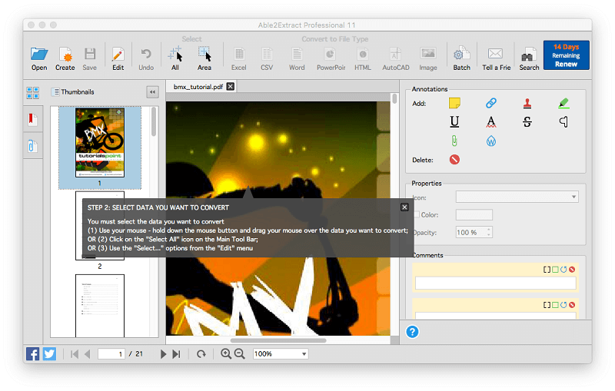This screenshot has width=615, height=391.
Task: Click the red delete icon on first comment
Action: point(572,269)
